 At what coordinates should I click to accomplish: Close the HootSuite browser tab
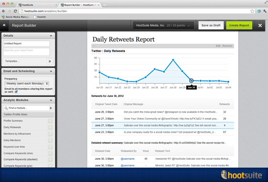click(x=56, y=5)
